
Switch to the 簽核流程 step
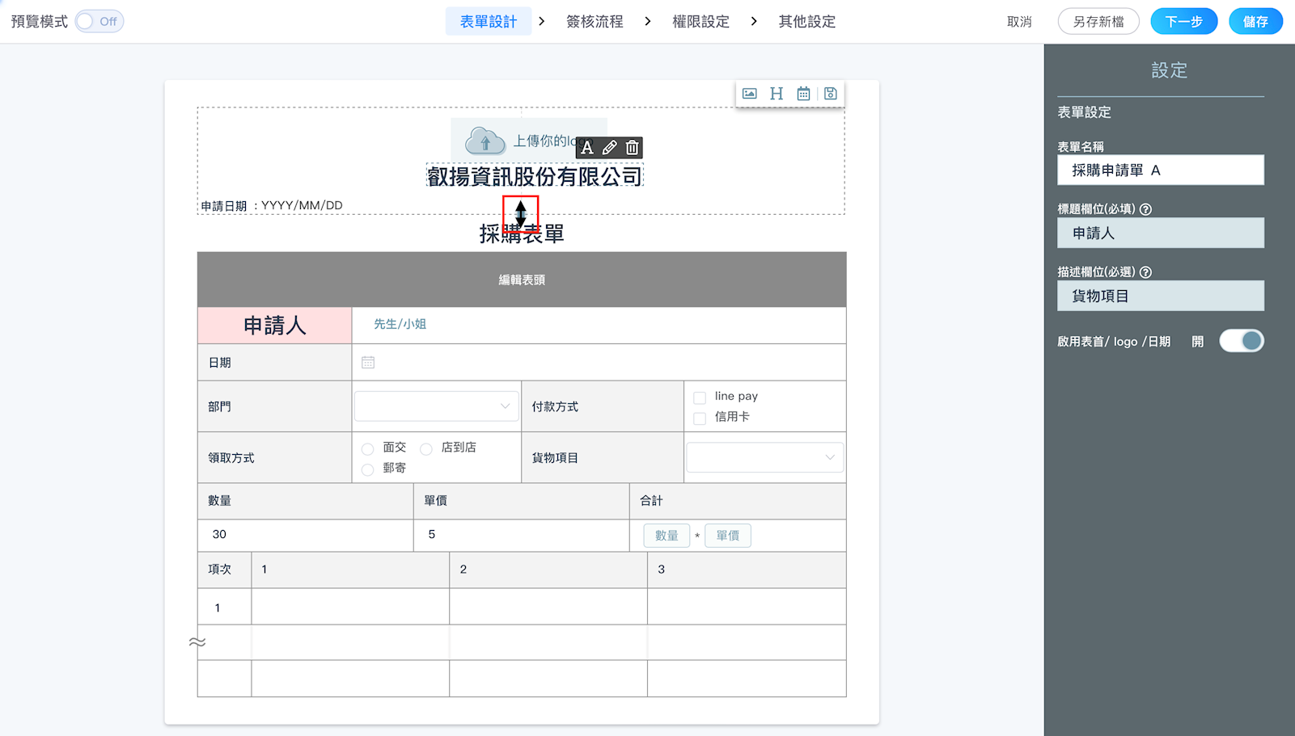595,22
